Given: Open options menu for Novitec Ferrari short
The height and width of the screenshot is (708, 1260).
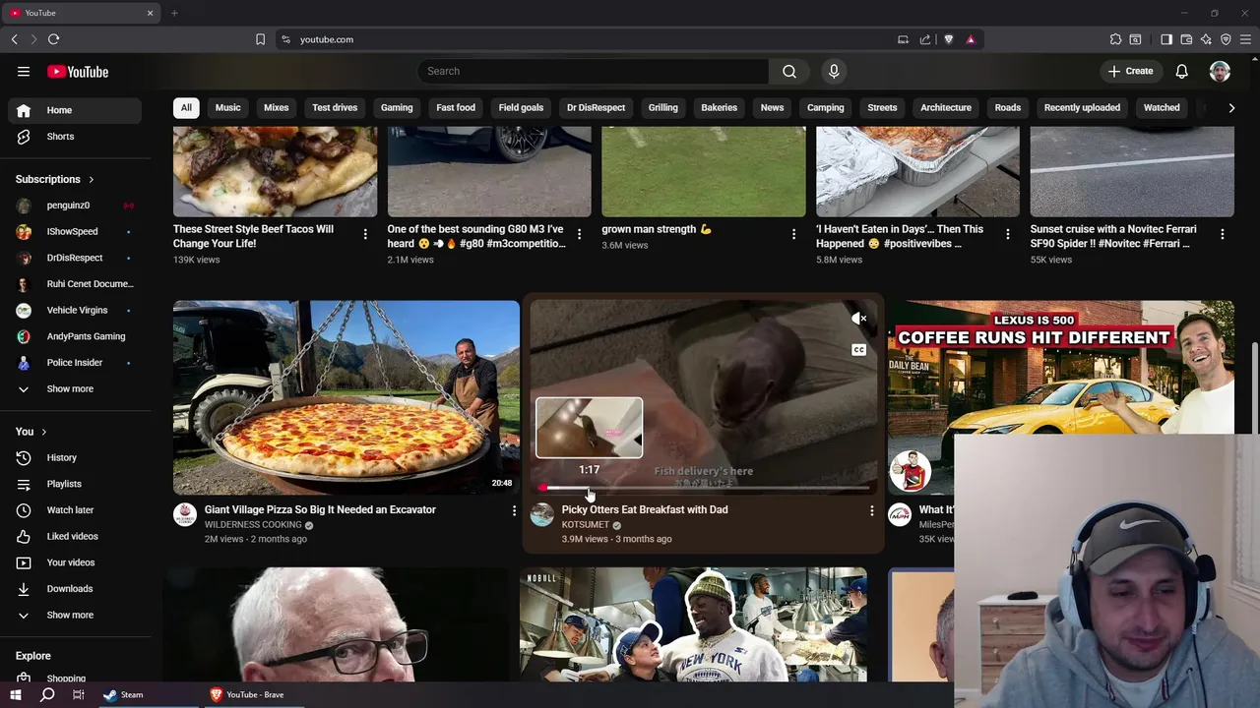Looking at the screenshot, I should [x=1222, y=234].
